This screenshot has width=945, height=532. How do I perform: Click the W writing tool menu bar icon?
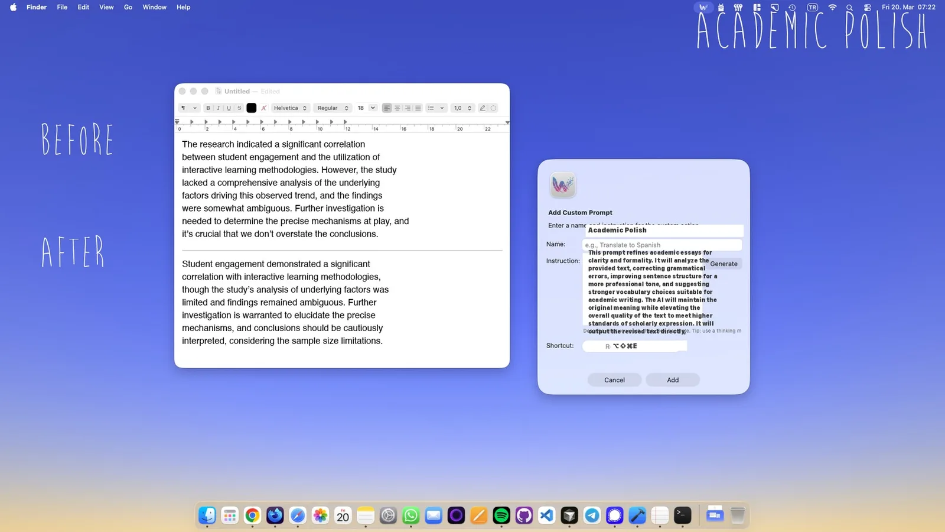click(703, 7)
